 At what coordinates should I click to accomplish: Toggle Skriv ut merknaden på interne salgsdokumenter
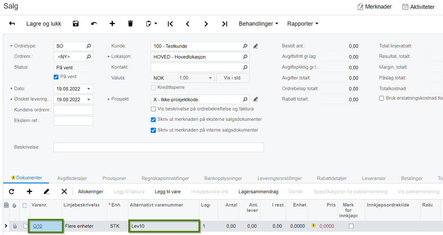(153, 130)
